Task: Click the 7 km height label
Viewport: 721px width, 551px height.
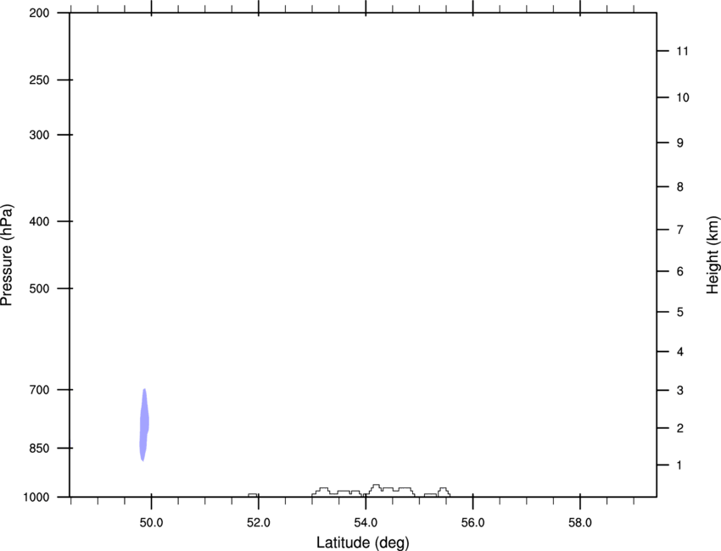Action: (679, 230)
